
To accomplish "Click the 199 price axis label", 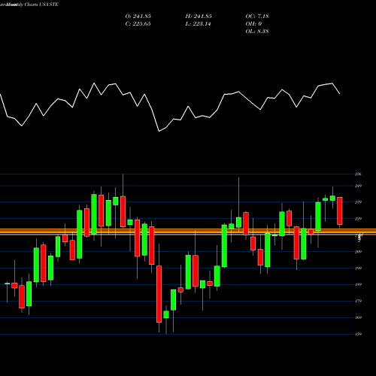I will click(358, 268).
